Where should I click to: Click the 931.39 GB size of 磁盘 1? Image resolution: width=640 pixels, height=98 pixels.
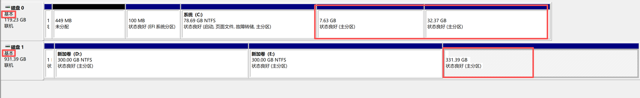pyautogui.click(x=15, y=59)
